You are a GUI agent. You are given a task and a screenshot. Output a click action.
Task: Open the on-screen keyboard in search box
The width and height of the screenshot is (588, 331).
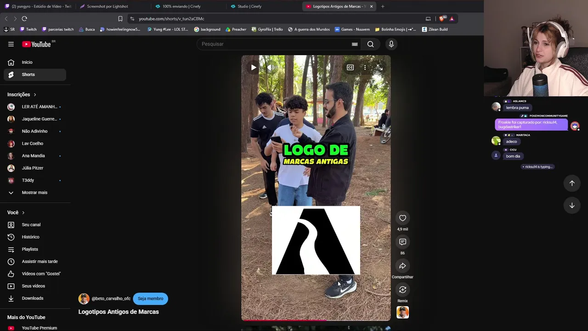coord(355,44)
